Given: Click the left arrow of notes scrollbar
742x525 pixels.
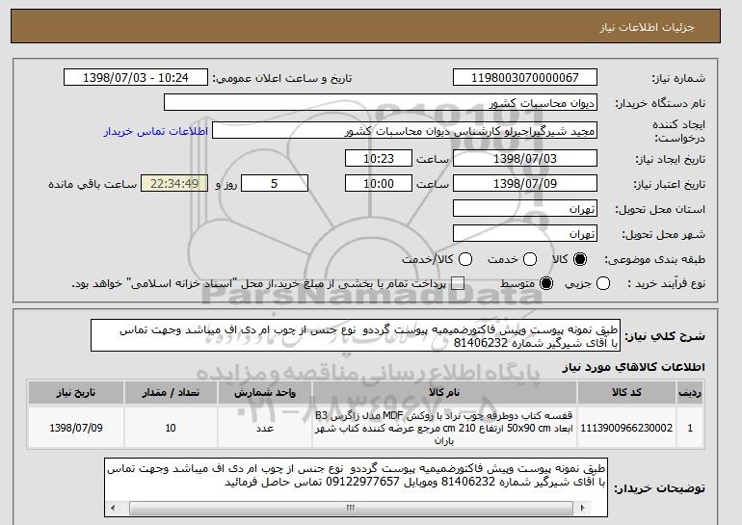Looking at the screenshot, I should point(113,509).
